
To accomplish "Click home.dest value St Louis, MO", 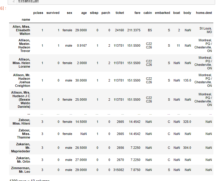I will point(206,30).
